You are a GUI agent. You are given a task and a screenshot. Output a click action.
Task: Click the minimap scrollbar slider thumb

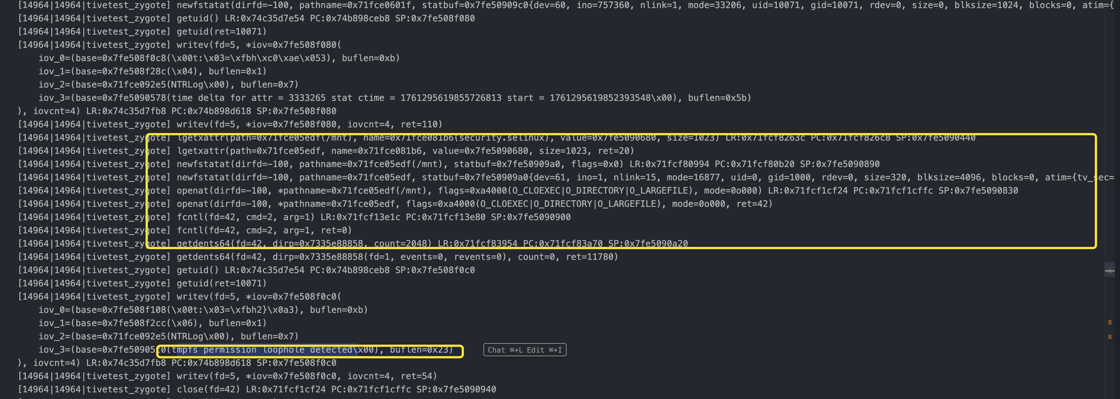1109,271
